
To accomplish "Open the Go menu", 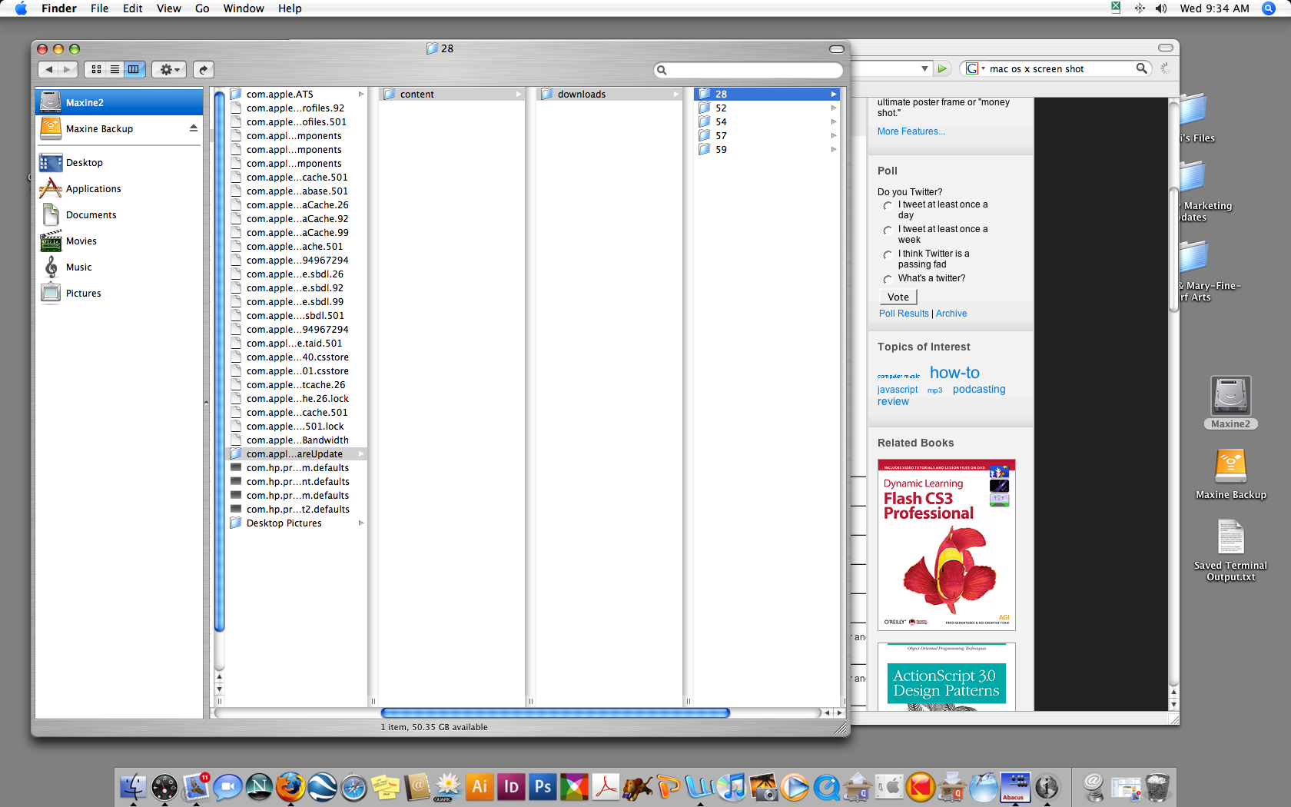I will [202, 8].
